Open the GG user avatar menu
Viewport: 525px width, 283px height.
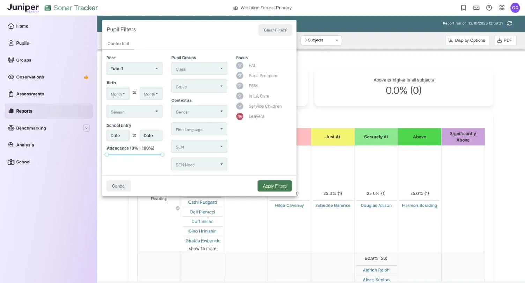coord(515,8)
